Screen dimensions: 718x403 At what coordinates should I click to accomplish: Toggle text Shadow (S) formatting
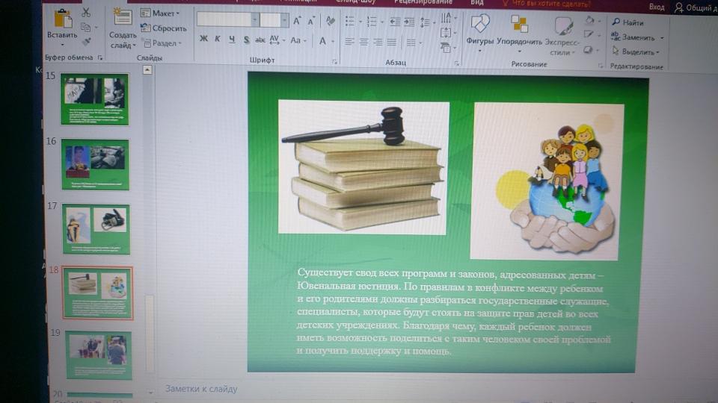click(246, 40)
